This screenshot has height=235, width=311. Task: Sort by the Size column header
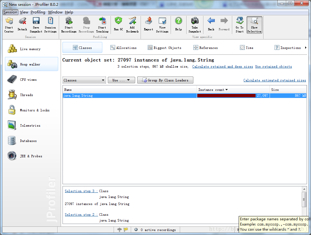point(288,90)
